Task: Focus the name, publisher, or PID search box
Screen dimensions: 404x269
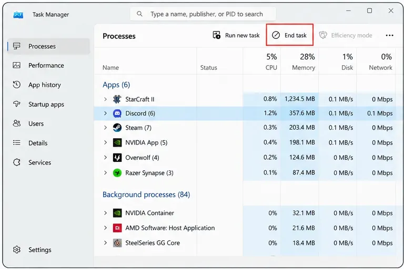Action: coord(203,14)
